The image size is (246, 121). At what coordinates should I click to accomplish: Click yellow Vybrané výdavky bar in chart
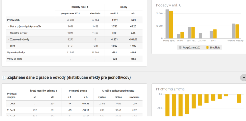[x=237, y=31]
